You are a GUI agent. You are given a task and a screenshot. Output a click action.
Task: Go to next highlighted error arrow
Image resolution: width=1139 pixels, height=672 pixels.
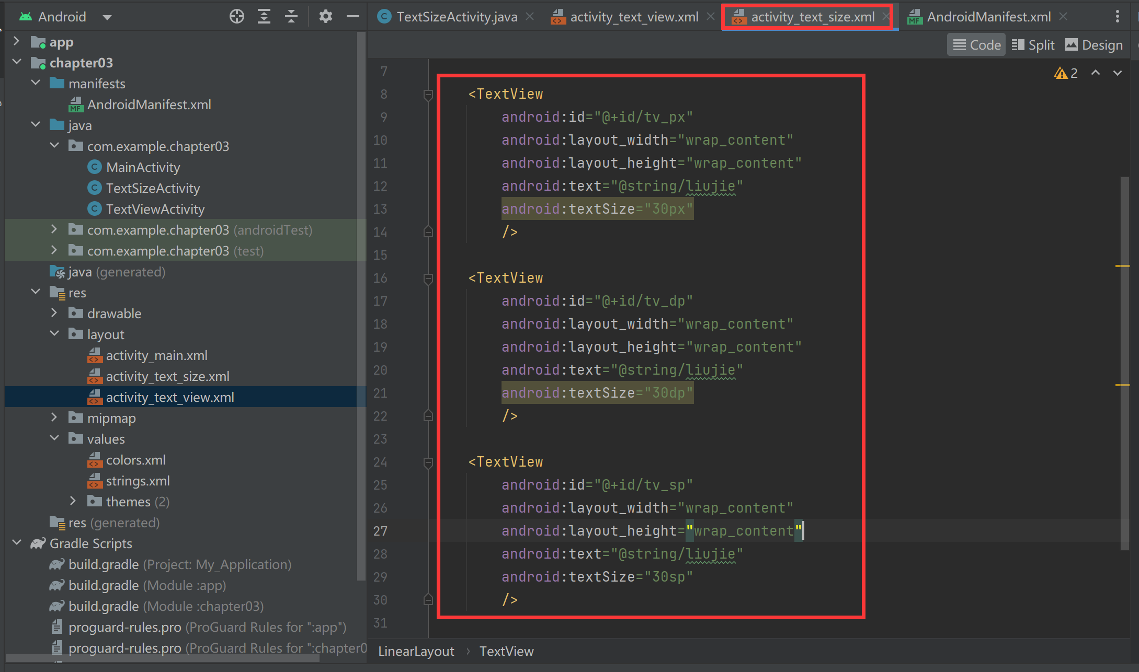(1118, 73)
